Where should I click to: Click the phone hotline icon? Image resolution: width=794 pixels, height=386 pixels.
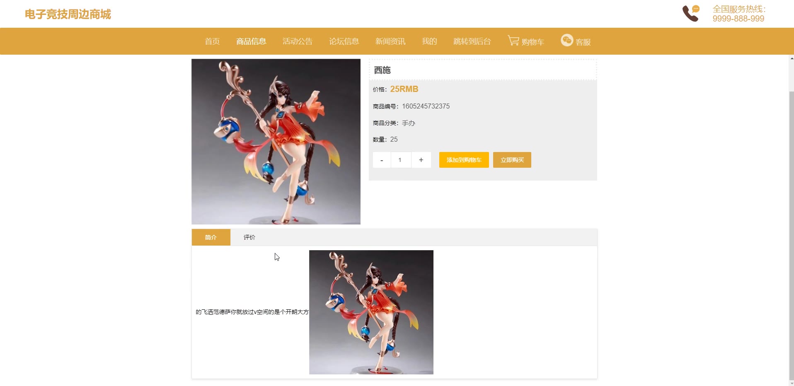pos(691,13)
